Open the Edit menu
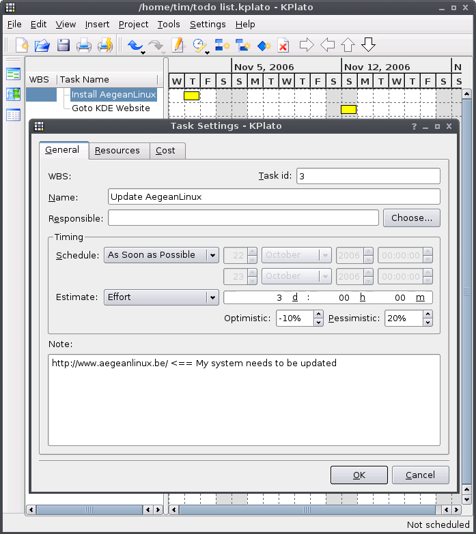The width and height of the screenshot is (476, 534). click(x=38, y=25)
